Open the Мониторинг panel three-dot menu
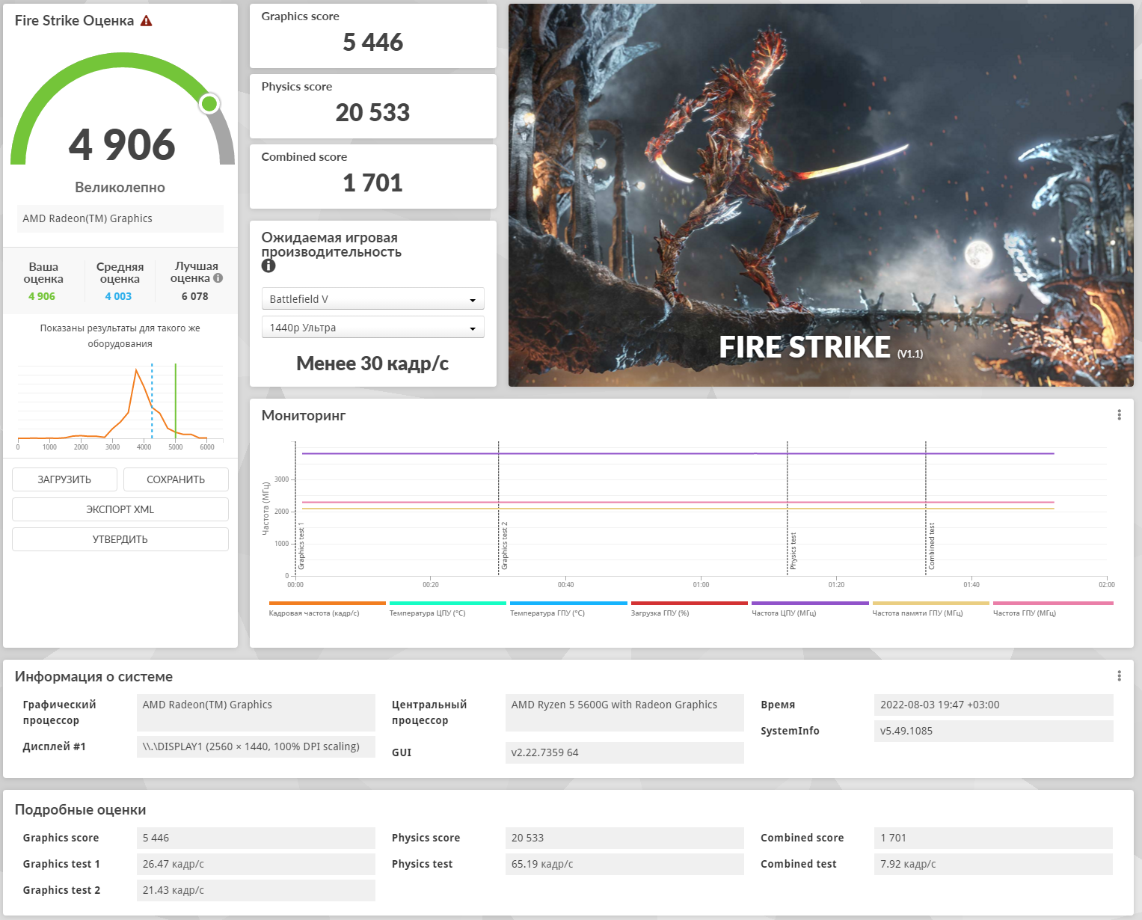The height and width of the screenshot is (920, 1142). 1119,415
